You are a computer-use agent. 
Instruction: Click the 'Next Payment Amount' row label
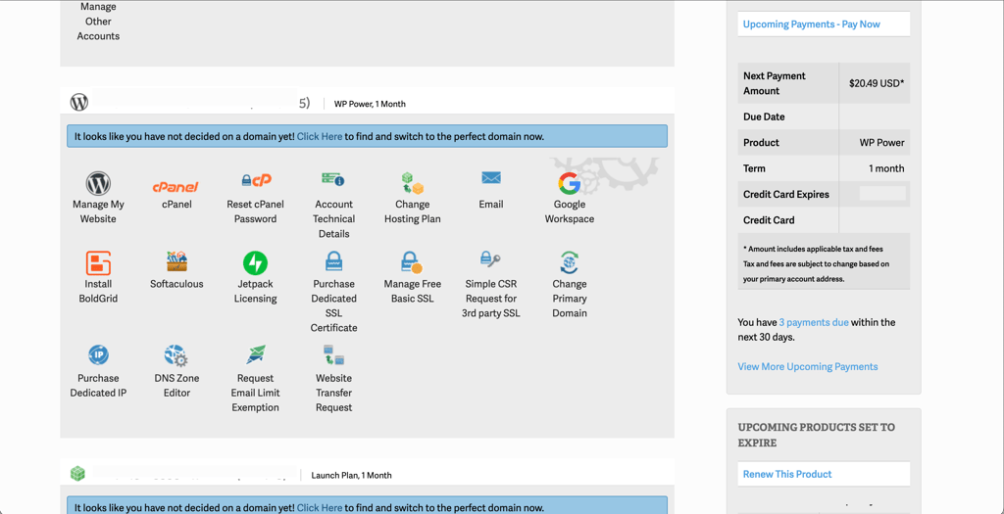[x=775, y=83]
